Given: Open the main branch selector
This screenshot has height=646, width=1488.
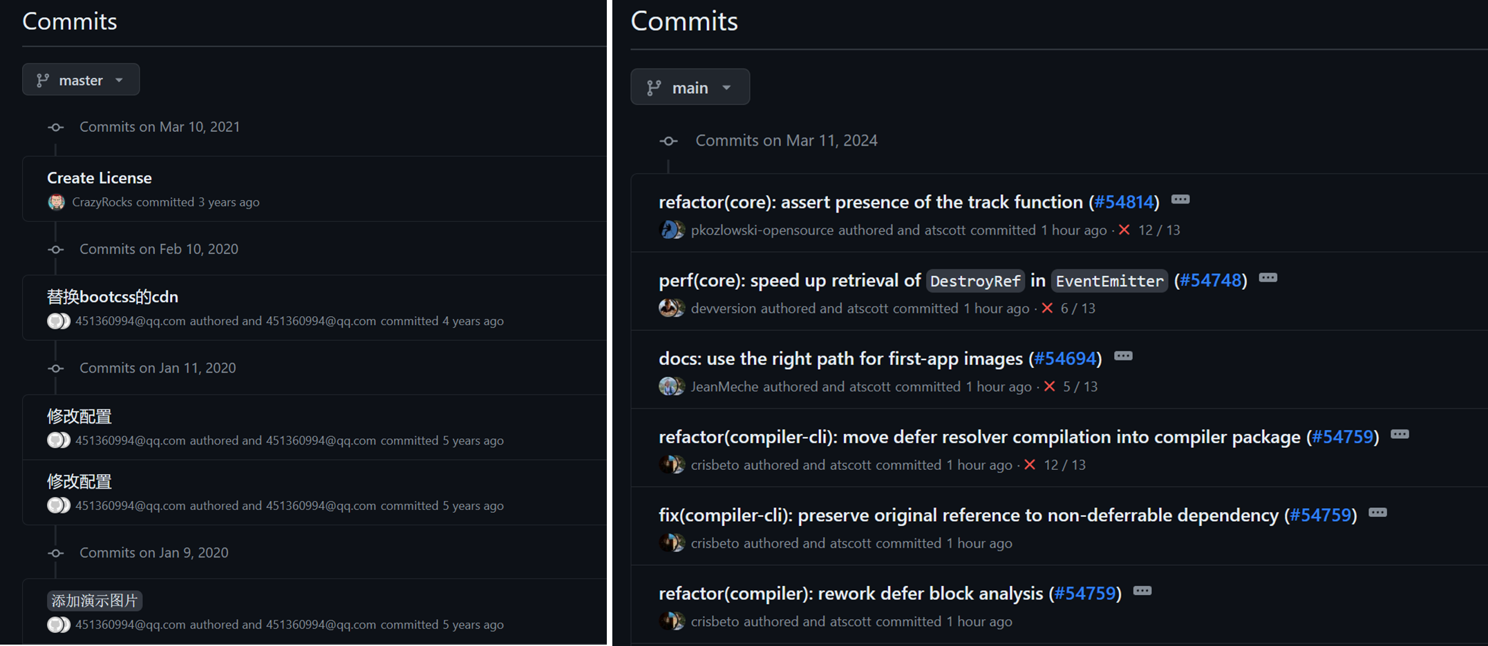Looking at the screenshot, I should coord(689,87).
